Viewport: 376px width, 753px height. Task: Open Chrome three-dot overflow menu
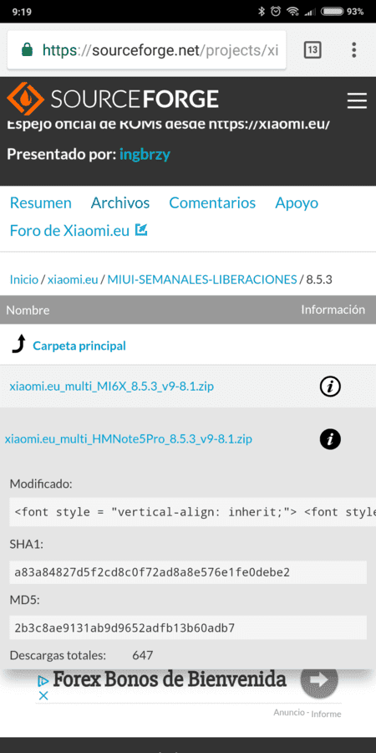(x=354, y=49)
